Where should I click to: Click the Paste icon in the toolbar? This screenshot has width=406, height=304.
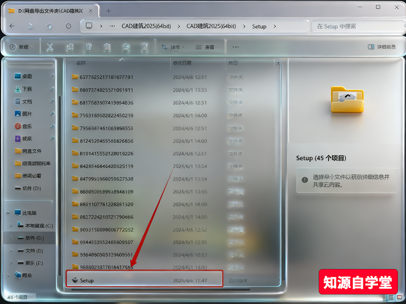[x=88, y=47]
